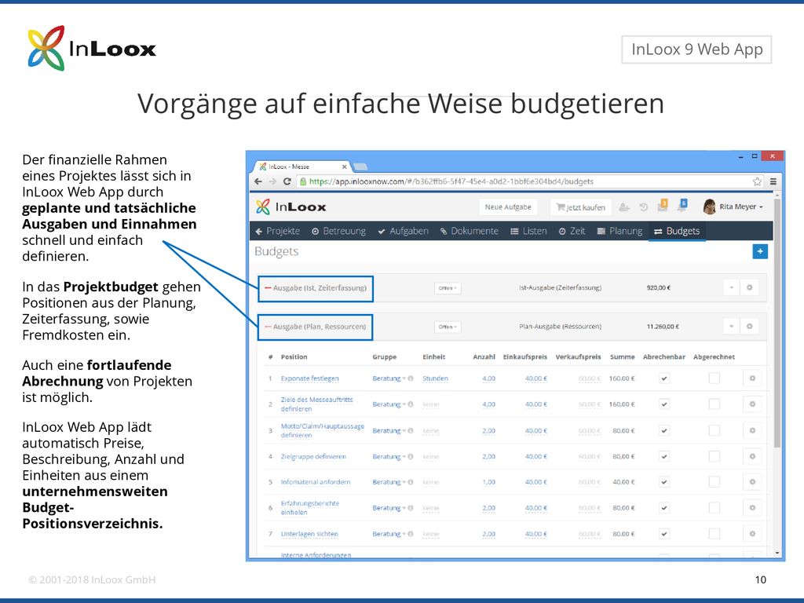Click info icon beside Beratung in Exponate festlegen row
The height and width of the screenshot is (603, 804).
coord(411,378)
